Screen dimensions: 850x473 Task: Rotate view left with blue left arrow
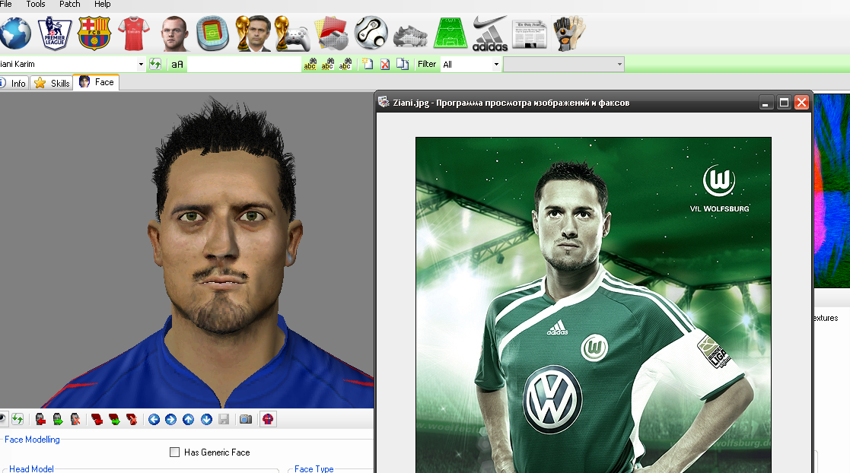[154, 419]
